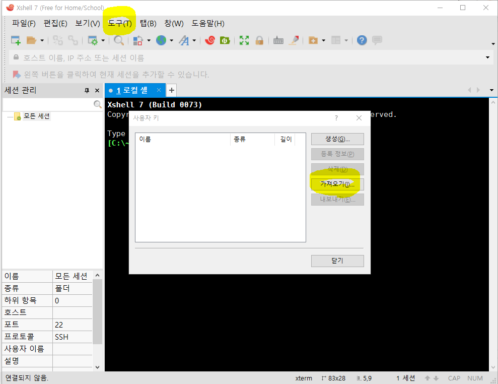The width and height of the screenshot is (498, 384).
Task: Open the 편집(E) menu
Action: tap(55, 24)
